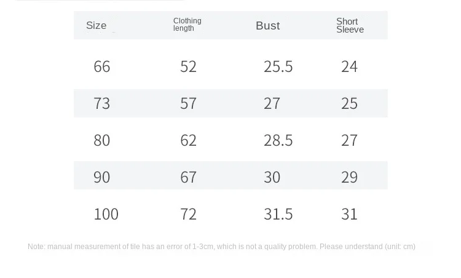Click the manual measurement note text

pyautogui.click(x=221, y=247)
